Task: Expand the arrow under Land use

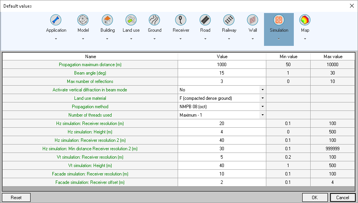Action: point(131,39)
